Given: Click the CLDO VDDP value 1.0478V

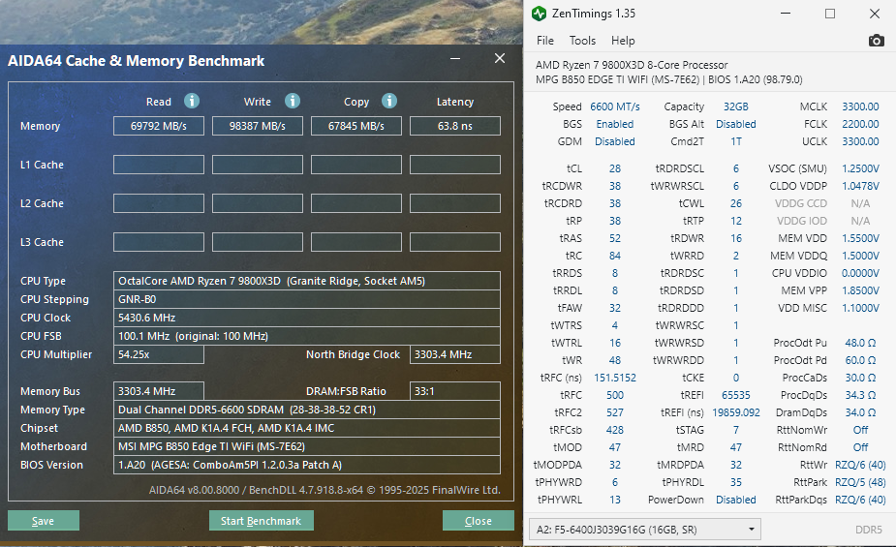Looking at the screenshot, I should [860, 186].
